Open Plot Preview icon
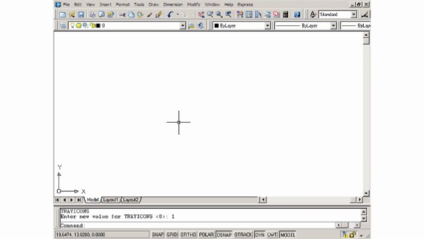Image resolution: width=424 pixels, height=239 pixels. click(x=101, y=15)
